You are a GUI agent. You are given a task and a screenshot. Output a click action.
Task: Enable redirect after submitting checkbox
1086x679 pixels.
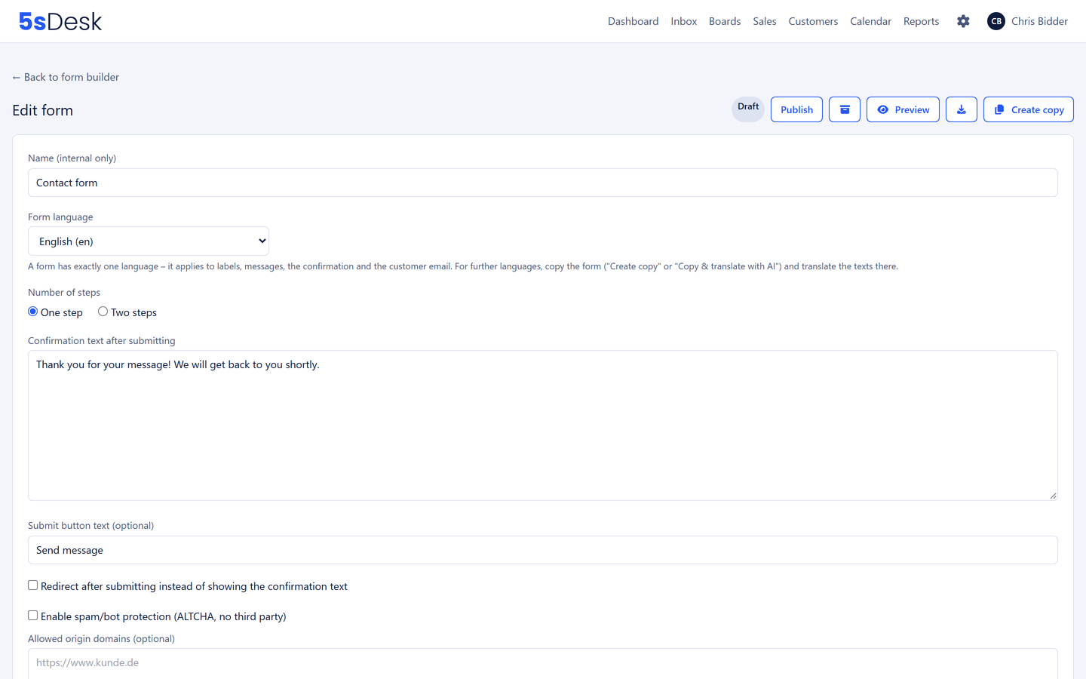[33, 585]
